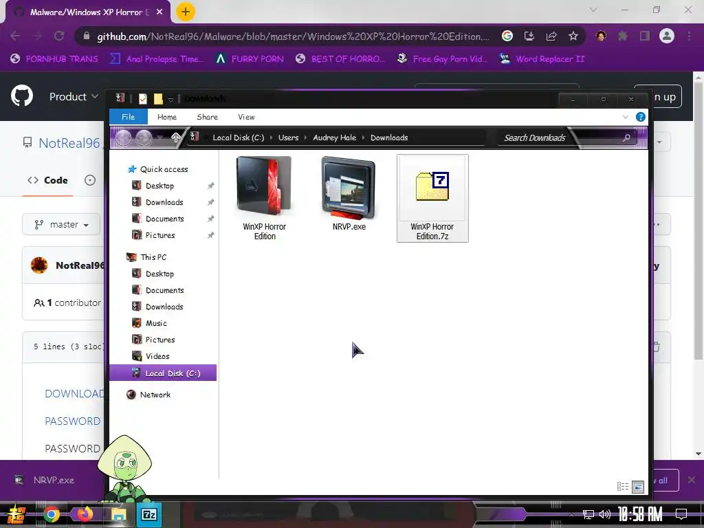Click the Chrome share page icon

551,36
